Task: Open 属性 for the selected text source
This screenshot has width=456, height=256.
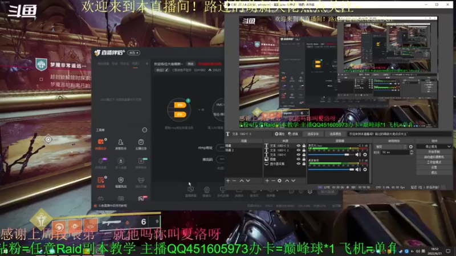Action: click(280, 134)
